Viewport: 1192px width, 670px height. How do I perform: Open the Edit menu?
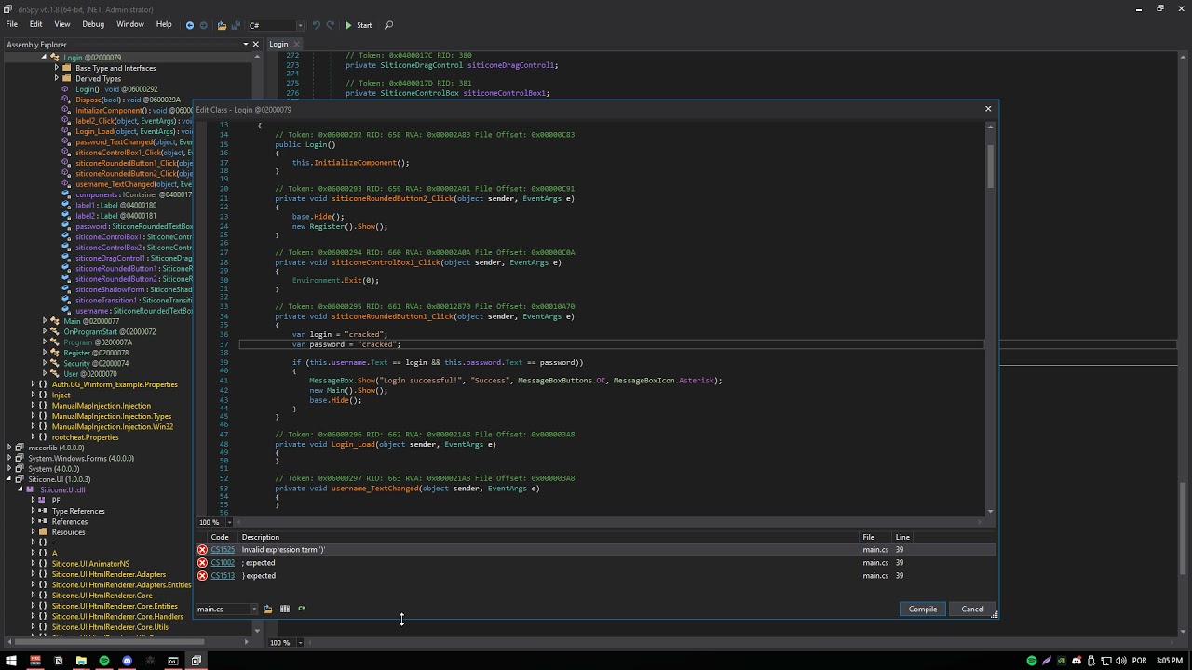click(x=35, y=24)
